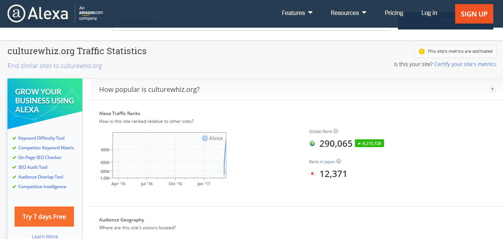Click the Try 7 days Free button
Viewport: 503px width, 239px height.
click(x=44, y=217)
